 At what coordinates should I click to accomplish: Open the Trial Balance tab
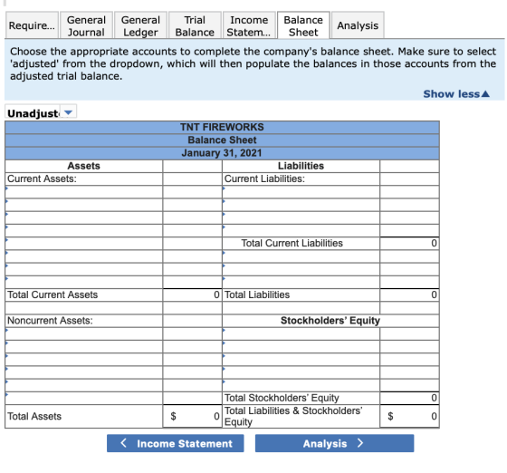pos(195,25)
